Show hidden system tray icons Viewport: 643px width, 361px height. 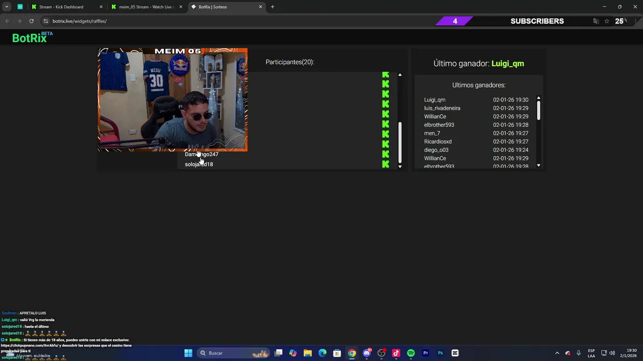(557, 353)
